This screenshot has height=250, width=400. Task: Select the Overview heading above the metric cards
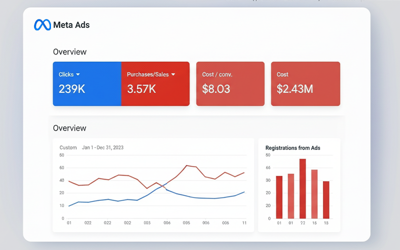tap(69, 52)
